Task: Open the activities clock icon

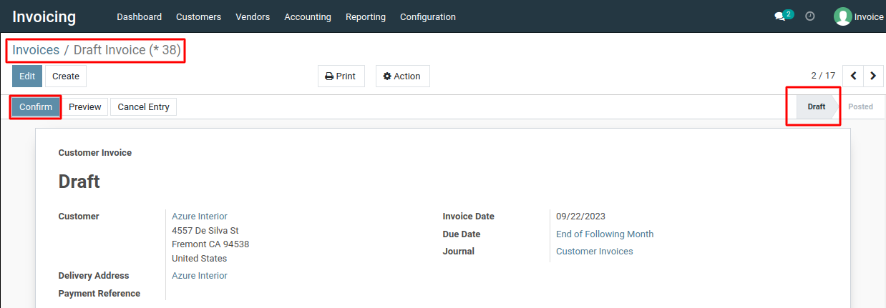Action: click(x=810, y=16)
